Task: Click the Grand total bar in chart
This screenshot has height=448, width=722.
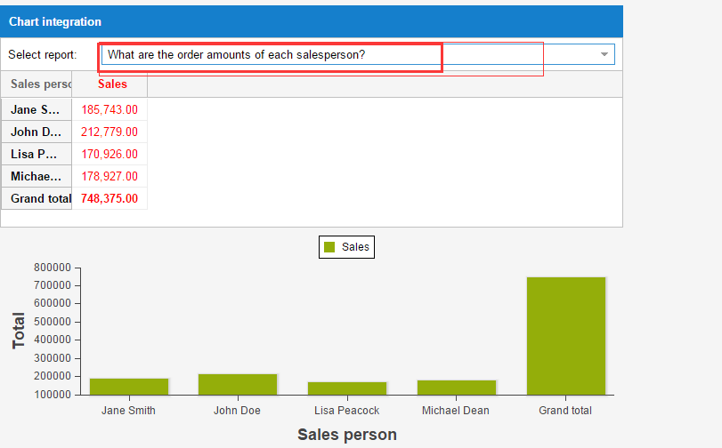Action: [566, 336]
